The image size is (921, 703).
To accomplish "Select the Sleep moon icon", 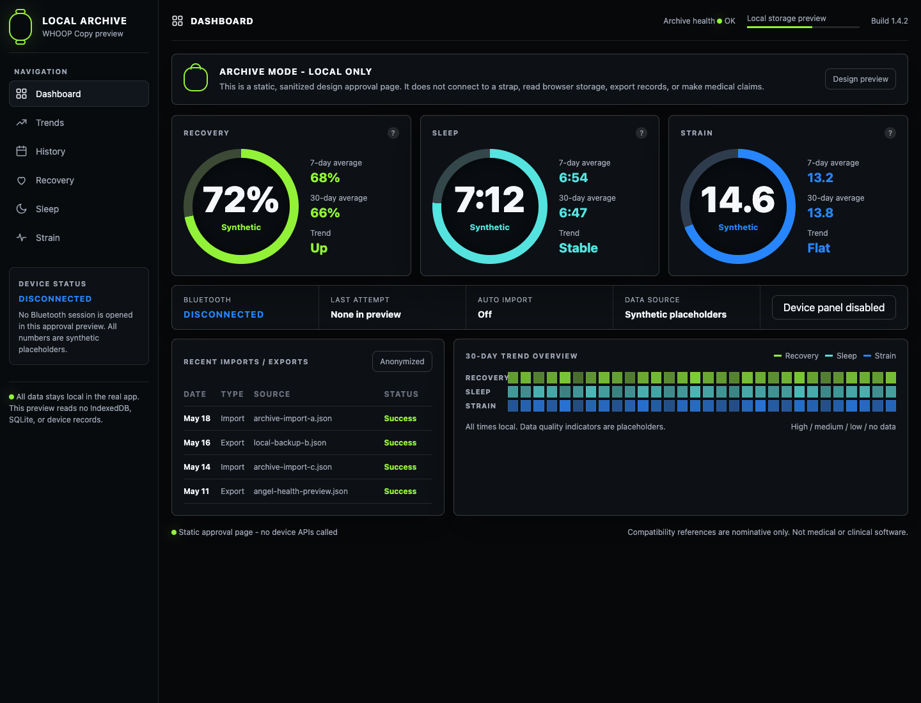I will 21,209.
